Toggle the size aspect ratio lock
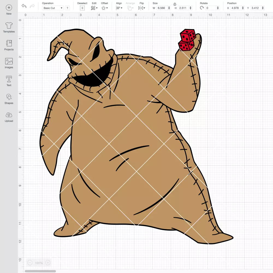 click(175, 4)
